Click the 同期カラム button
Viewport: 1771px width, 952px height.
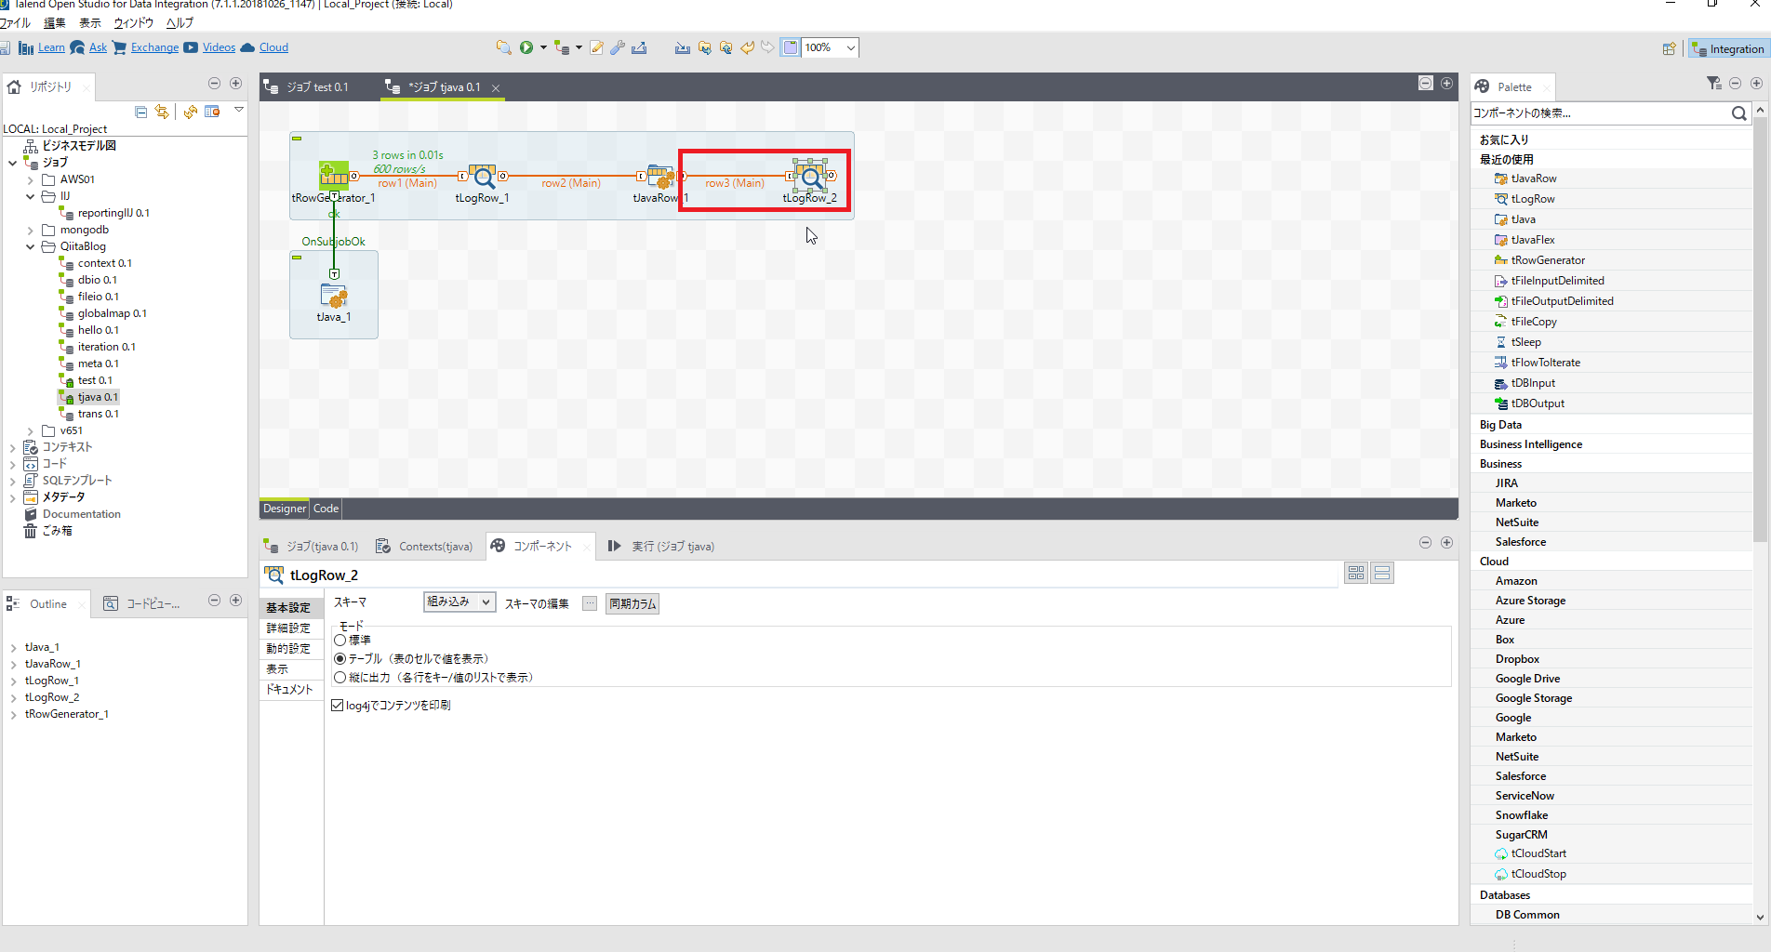click(x=632, y=603)
